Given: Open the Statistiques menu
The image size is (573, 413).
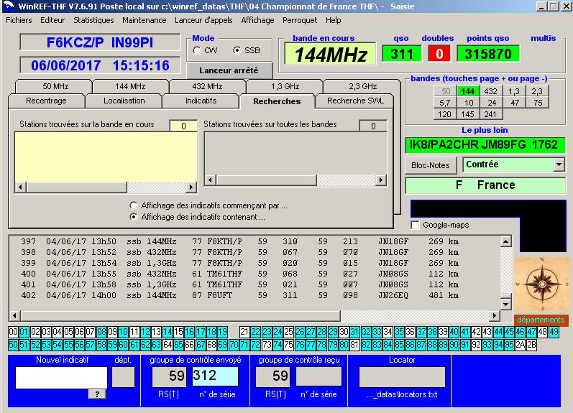Looking at the screenshot, I should [x=93, y=20].
